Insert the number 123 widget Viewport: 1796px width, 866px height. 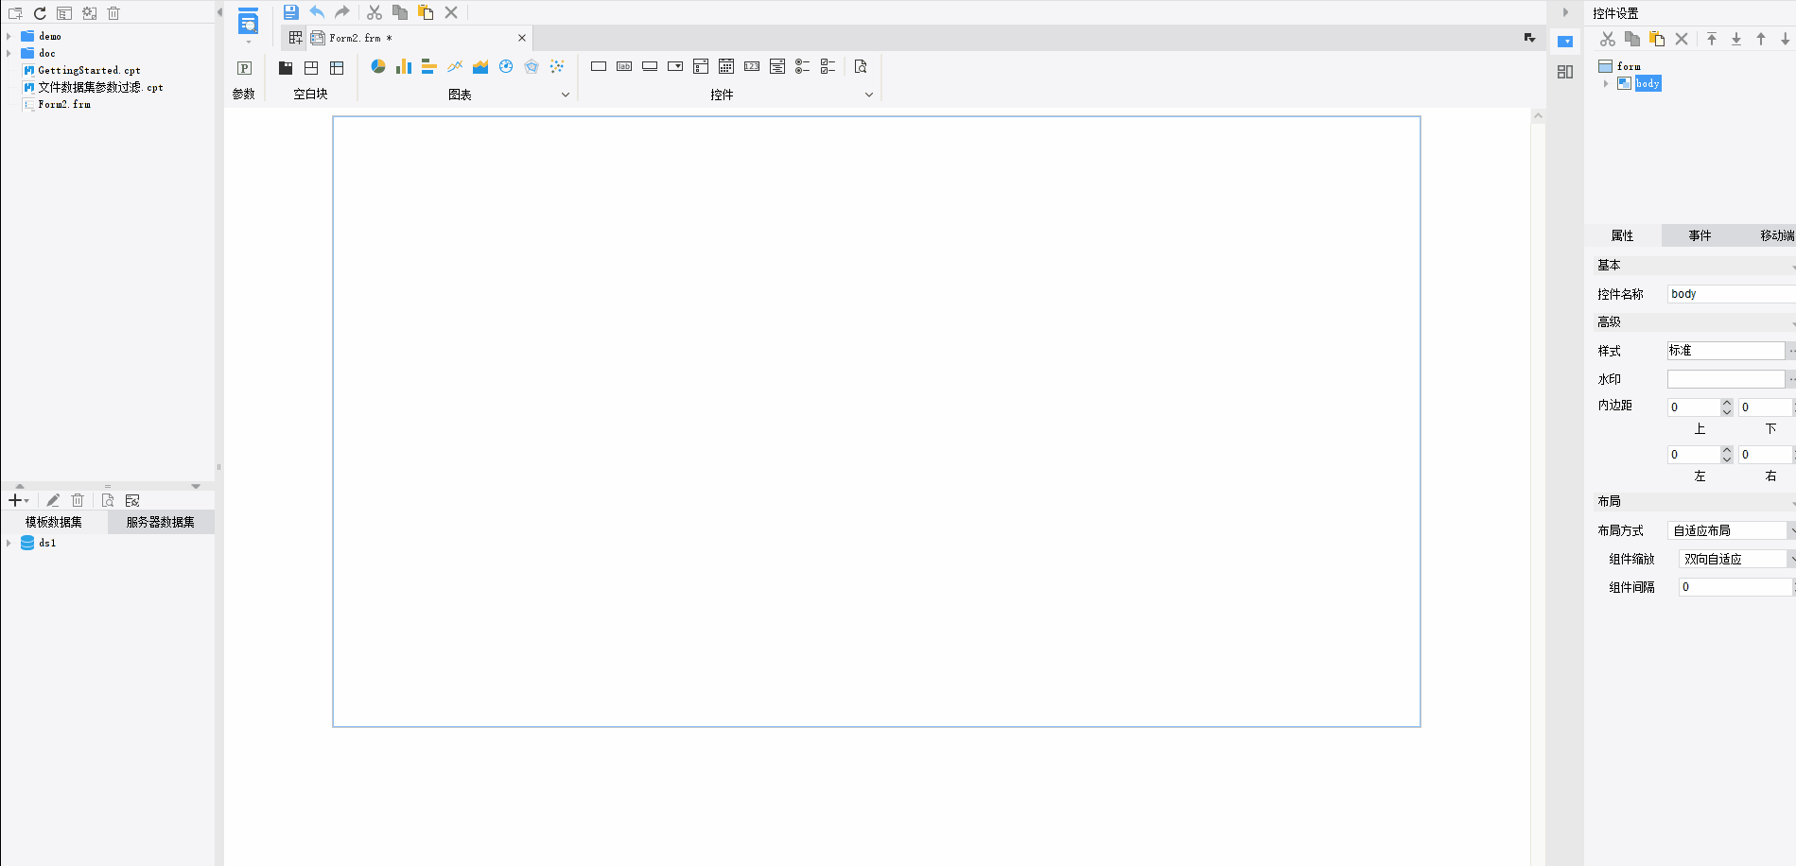tap(752, 66)
